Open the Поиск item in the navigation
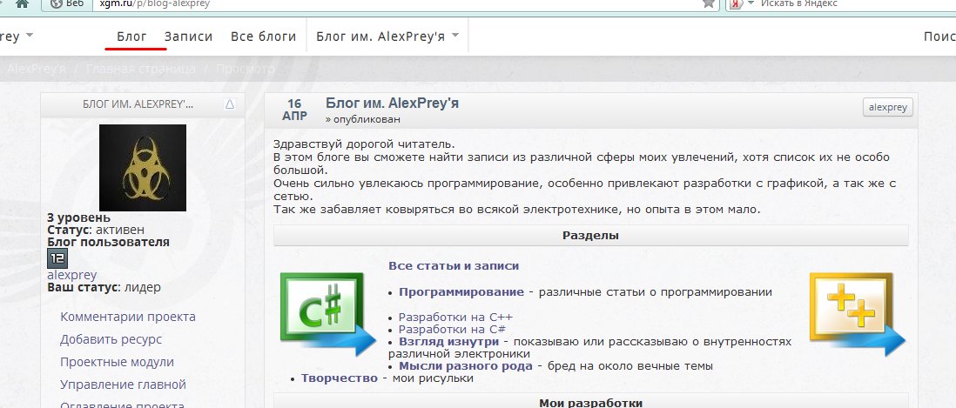 tap(939, 37)
